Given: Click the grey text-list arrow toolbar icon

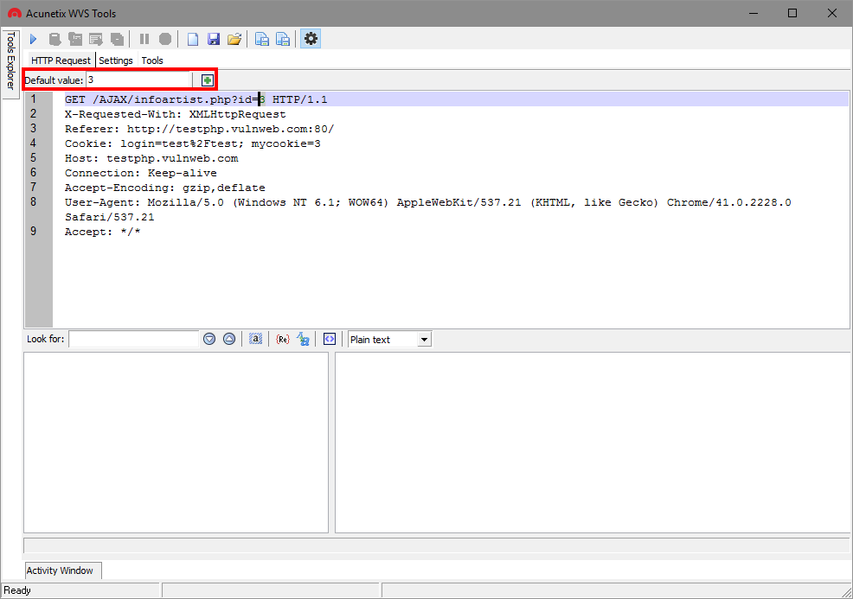Looking at the screenshot, I should click(96, 39).
